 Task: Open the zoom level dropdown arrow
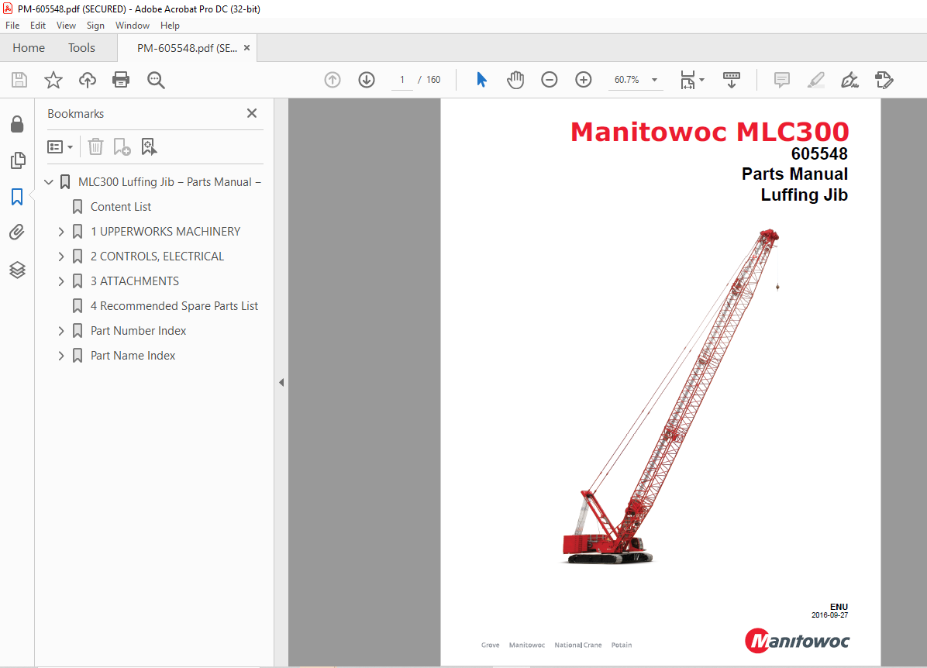point(654,80)
